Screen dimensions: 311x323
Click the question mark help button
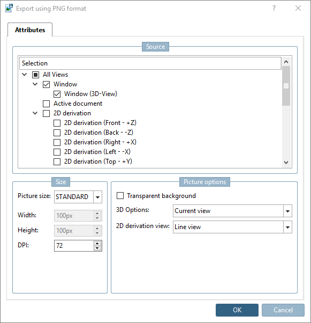(x=274, y=8)
